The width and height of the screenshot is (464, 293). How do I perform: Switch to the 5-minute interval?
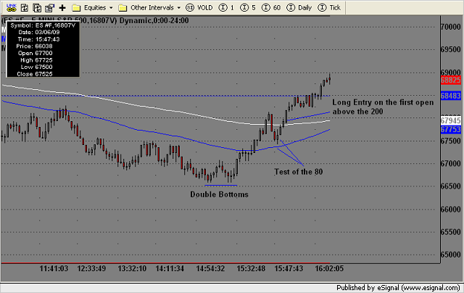click(x=254, y=8)
